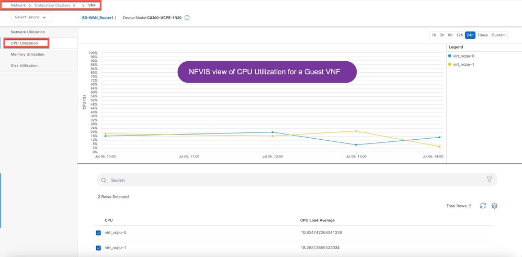Click the VNF breadcrumb text
522x257 pixels.
click(x=92, y=5)
